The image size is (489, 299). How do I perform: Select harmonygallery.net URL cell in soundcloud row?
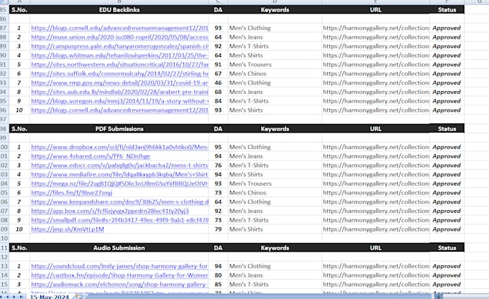[x=375, y=266]
